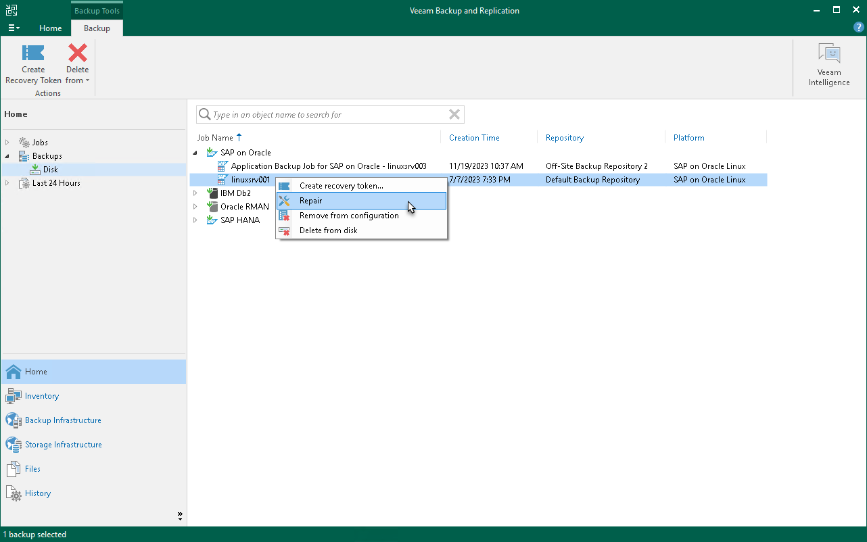Click the help question mark icon
Screen dimensions: 867x542
(859, 27)
